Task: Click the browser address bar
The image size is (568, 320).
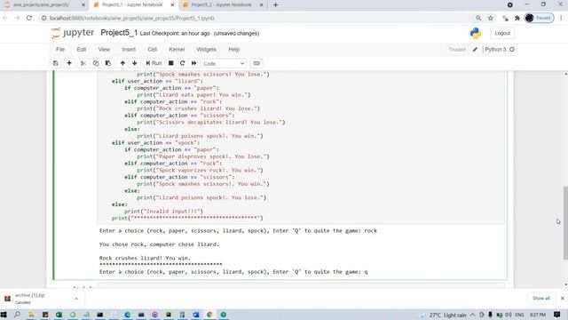Action: (x=254, y=18)
